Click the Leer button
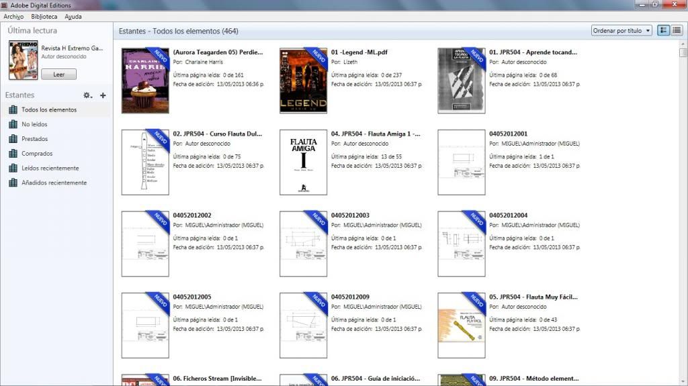Viewport: 688px width, 386px height. pos(59,74)
